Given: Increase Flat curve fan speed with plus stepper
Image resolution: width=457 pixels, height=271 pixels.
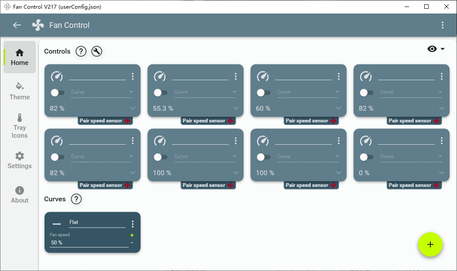Looking at the screenshot, I should (x=132, y=235).
